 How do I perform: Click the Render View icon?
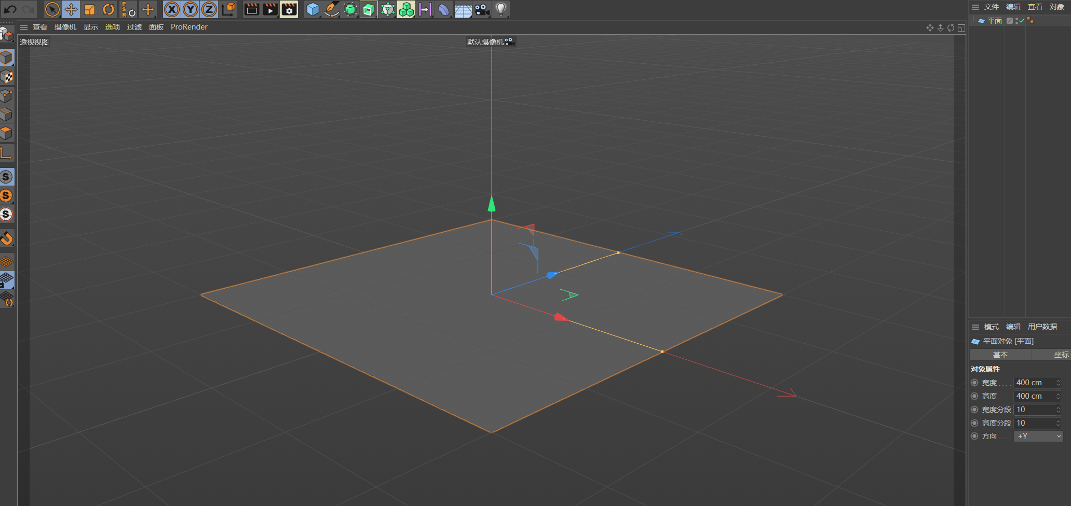tap(251, 9)
